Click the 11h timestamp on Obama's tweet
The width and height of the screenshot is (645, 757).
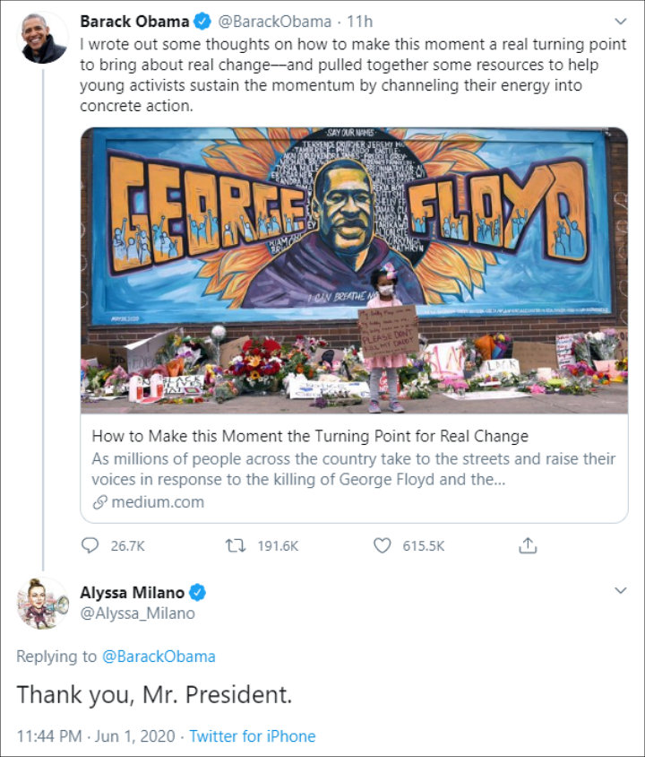pos(360,22)
